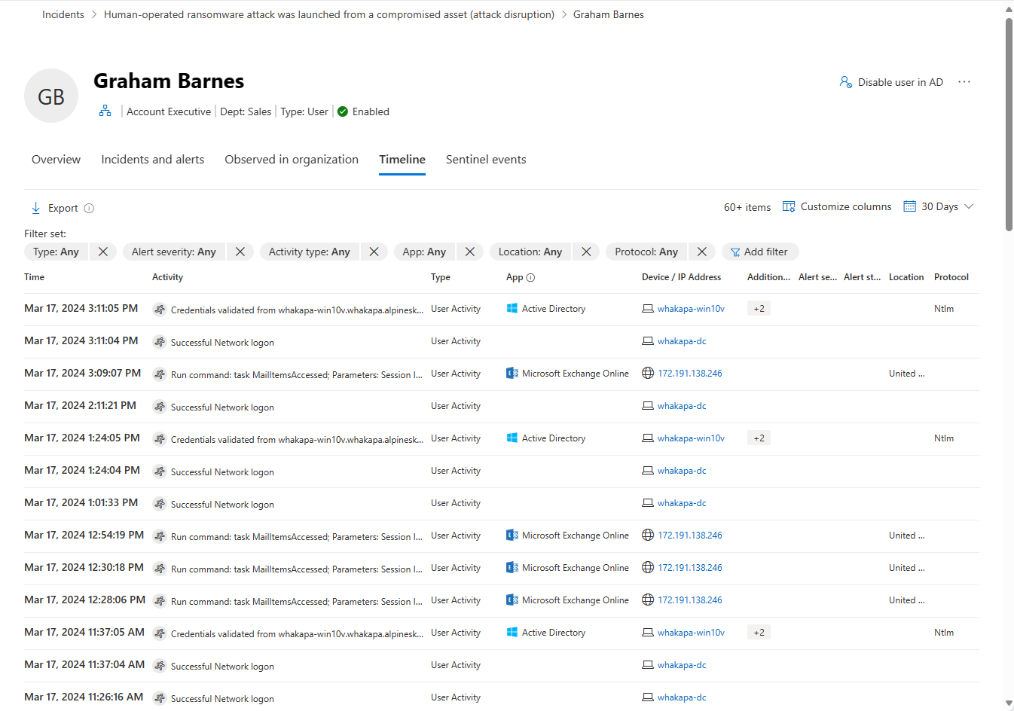Remove the Protocol: Any filter

coord(702,252)
